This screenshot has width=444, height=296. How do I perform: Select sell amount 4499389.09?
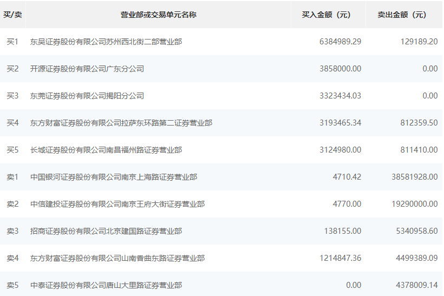point(417,258)
